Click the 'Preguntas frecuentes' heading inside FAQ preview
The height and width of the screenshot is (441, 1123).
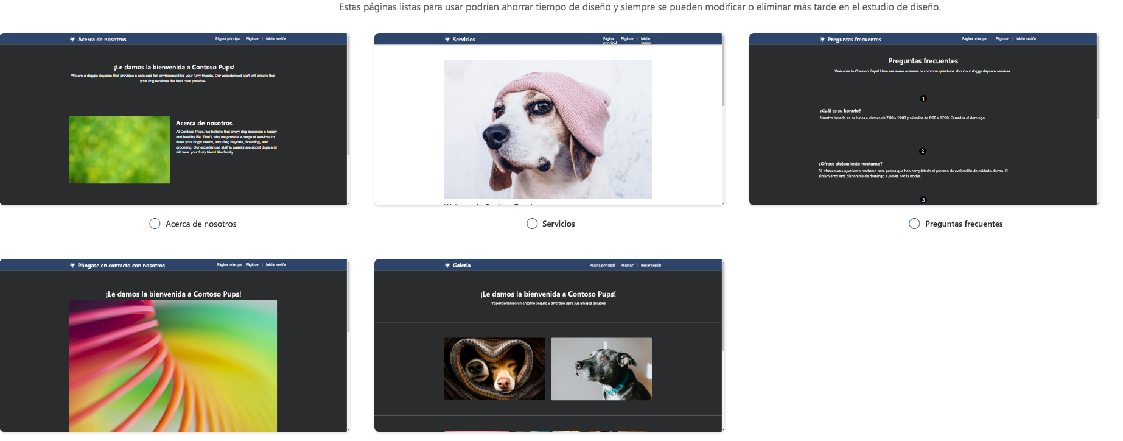923,61
